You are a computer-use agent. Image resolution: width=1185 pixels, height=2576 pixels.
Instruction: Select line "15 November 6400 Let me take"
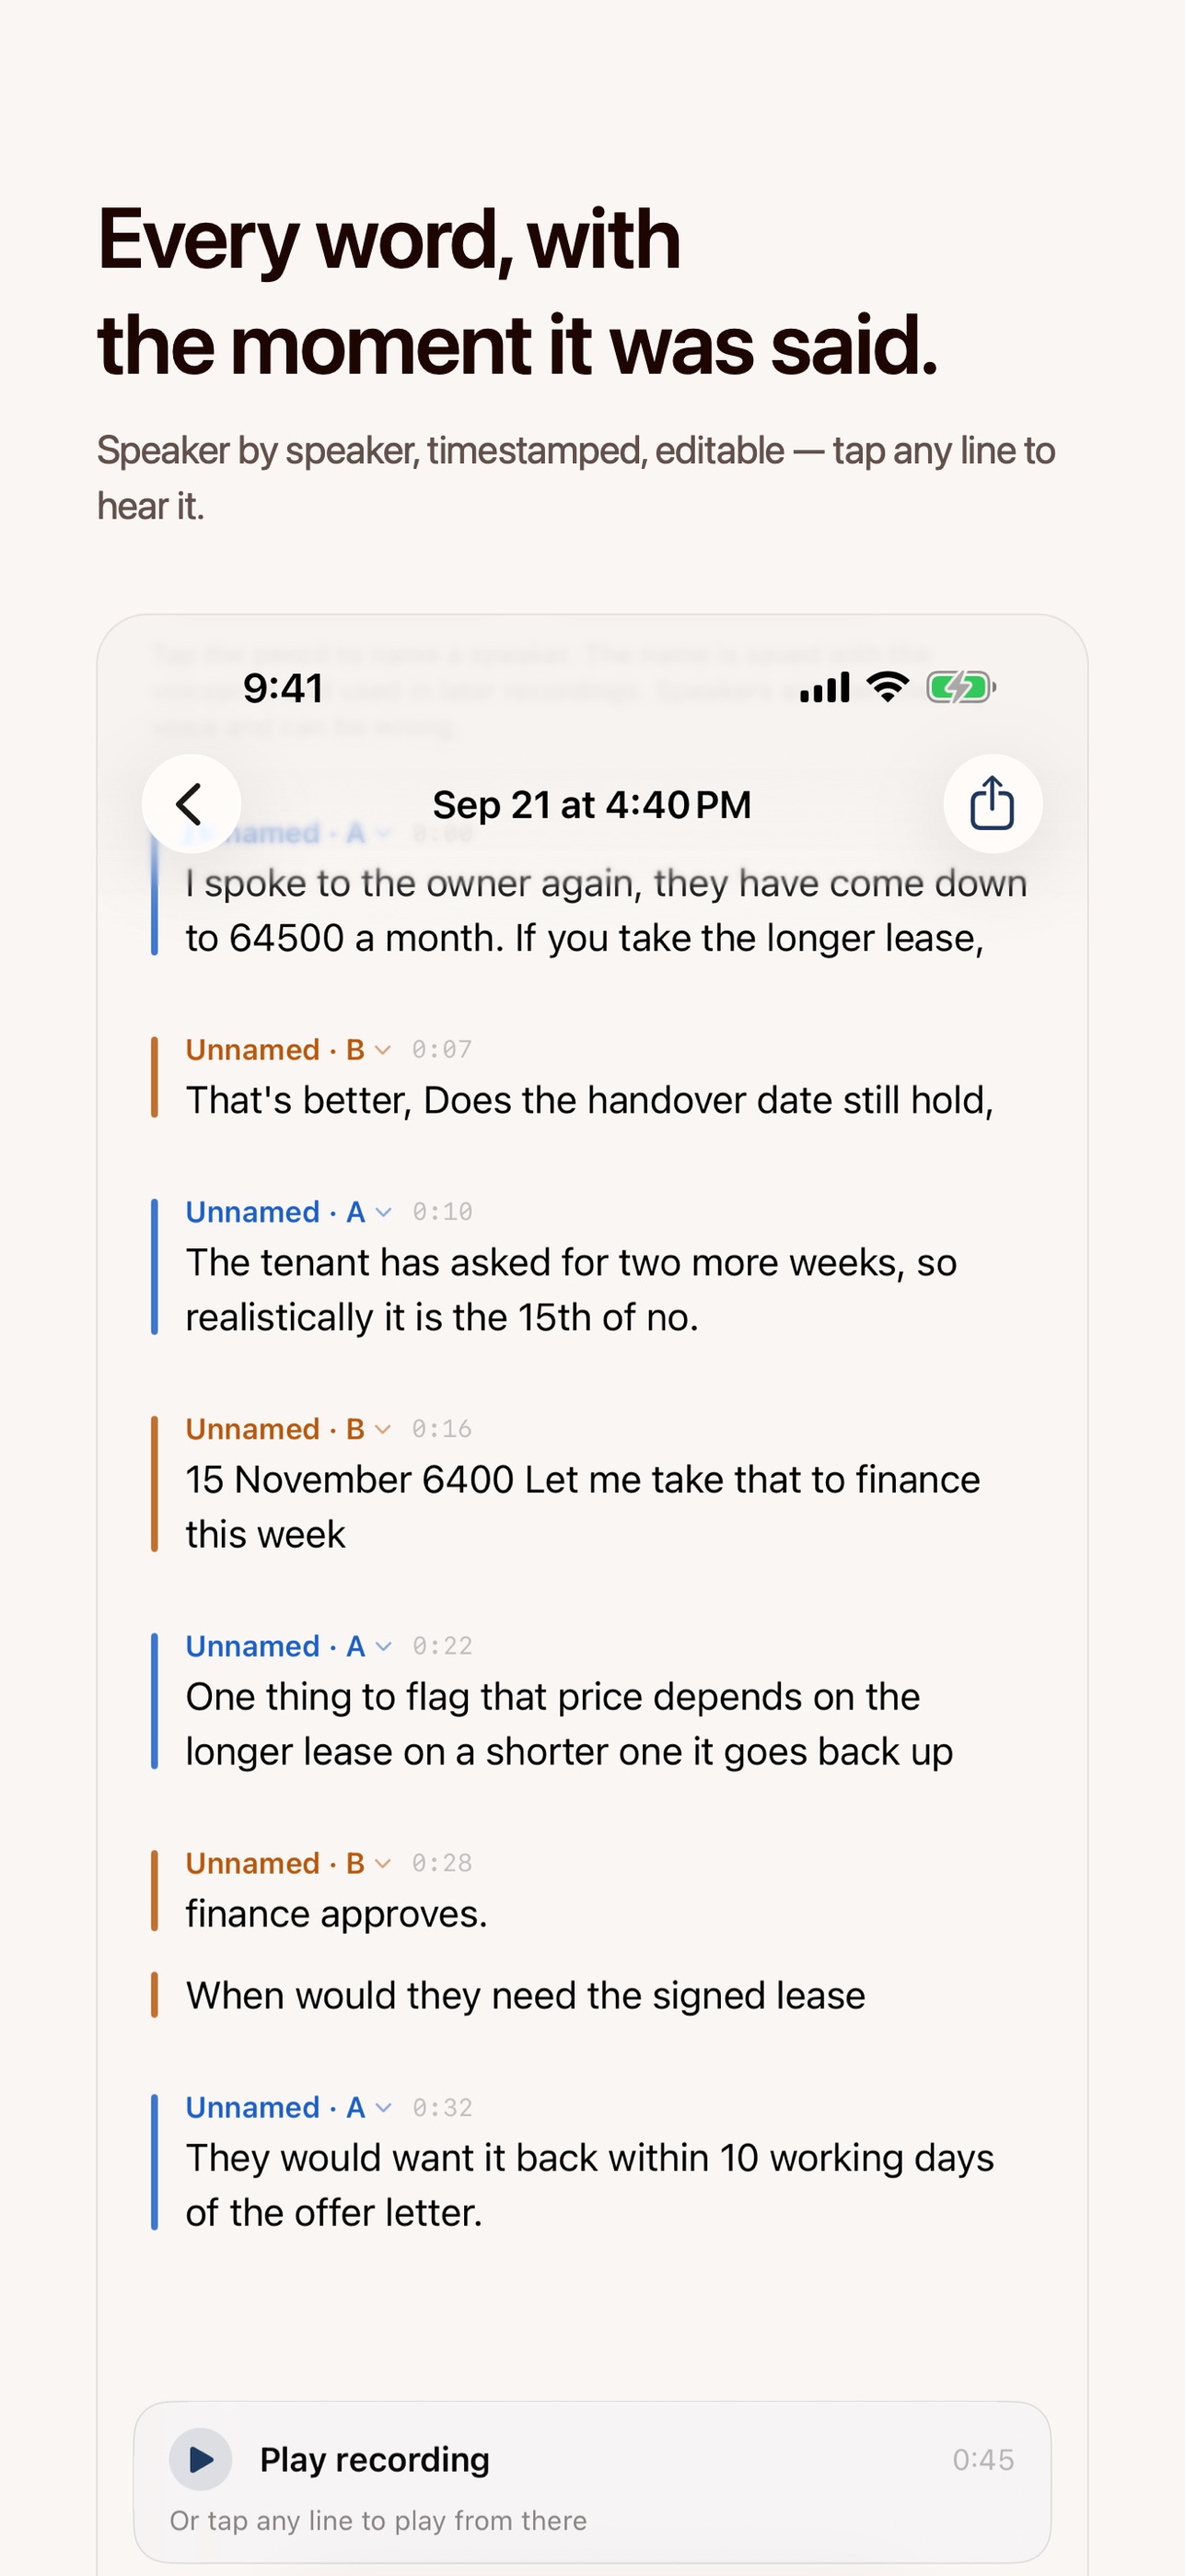point(584,1506)
